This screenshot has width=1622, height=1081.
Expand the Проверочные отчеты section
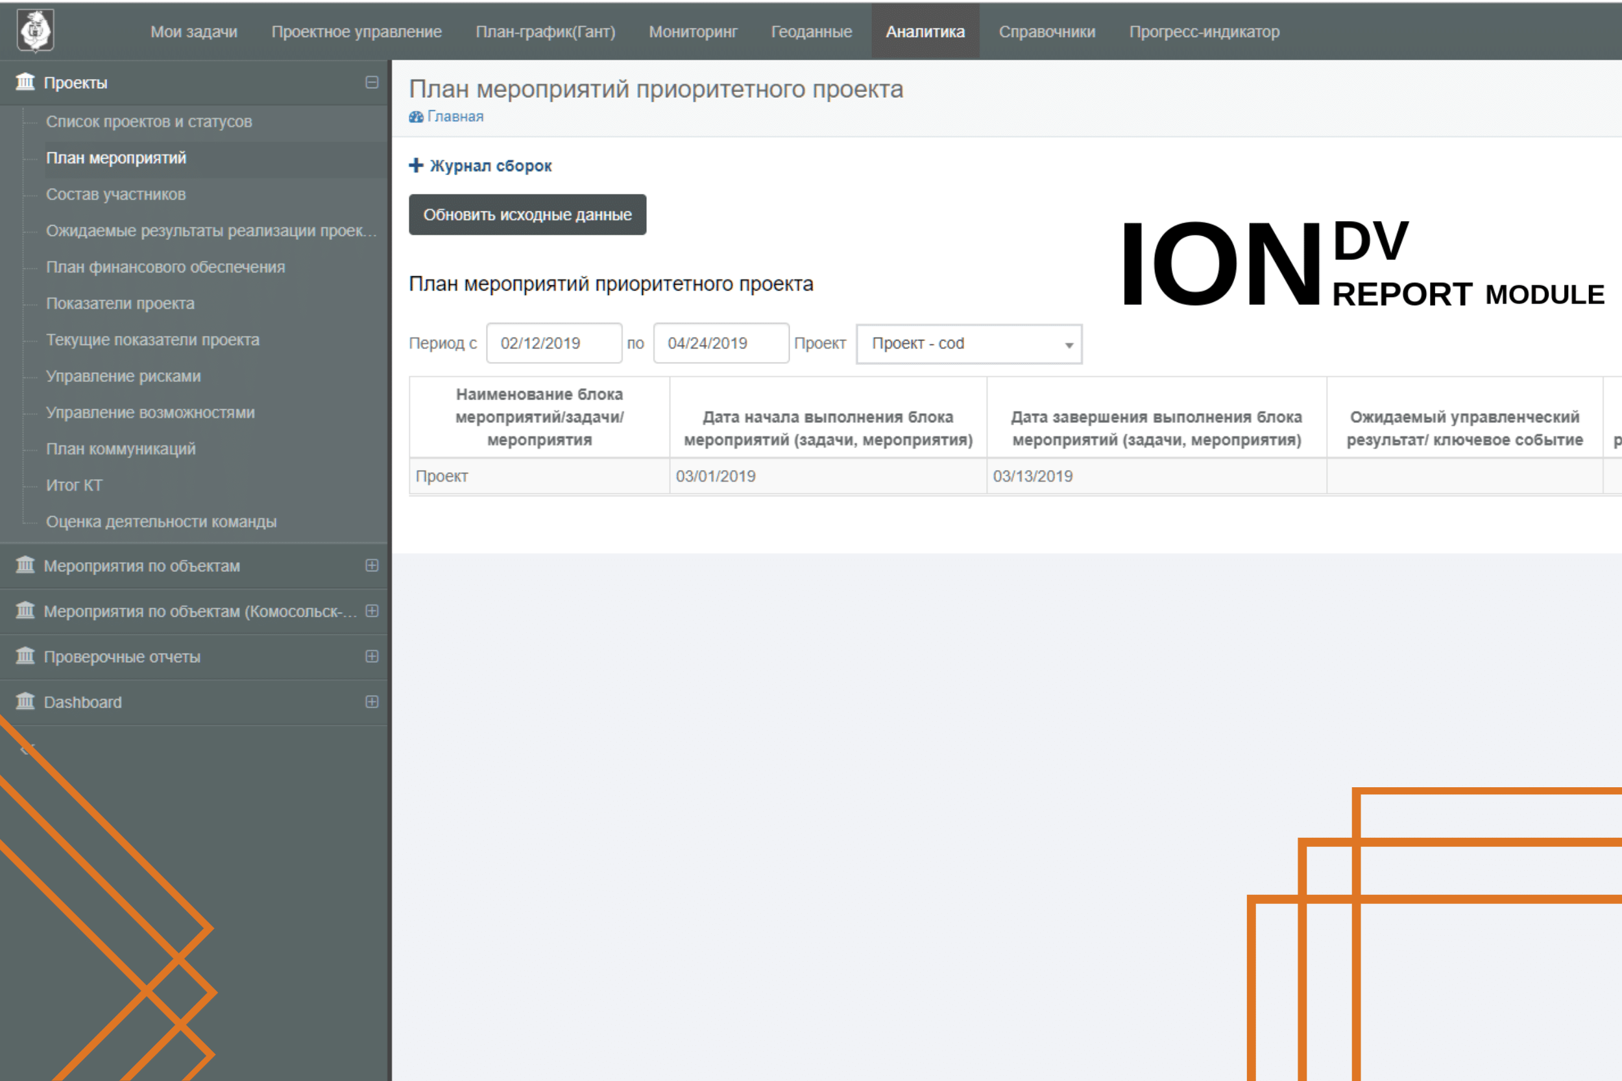(x=372, y=656)
